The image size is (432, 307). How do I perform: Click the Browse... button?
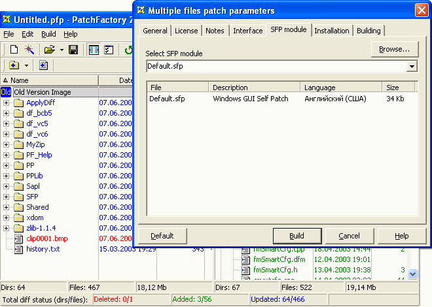click(395, 49)
